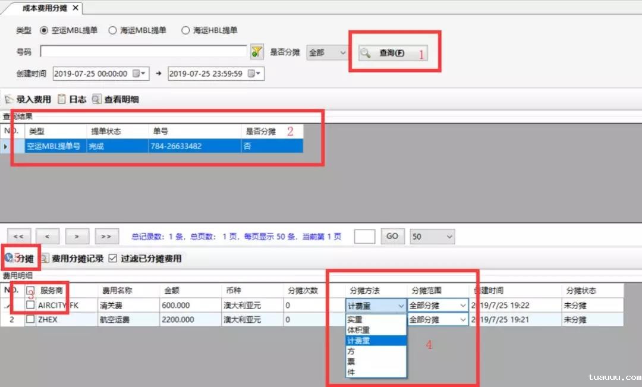
Task: Open calendar picker for end 创建时间
Action: click(x=254, y=74)
